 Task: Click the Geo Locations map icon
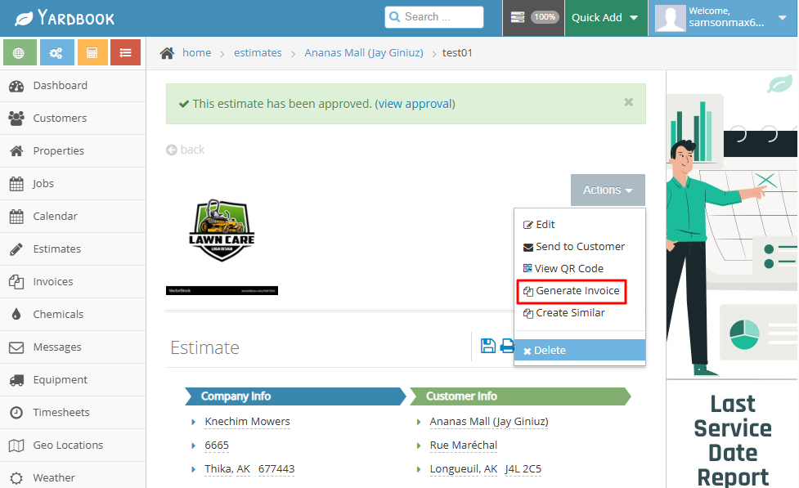(16, 445)
